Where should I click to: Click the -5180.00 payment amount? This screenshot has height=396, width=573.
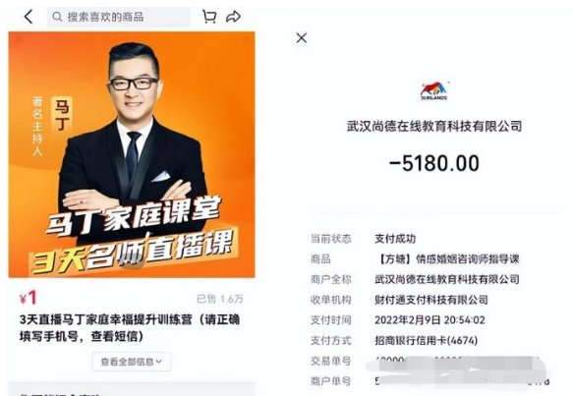[x=434, y=163]
